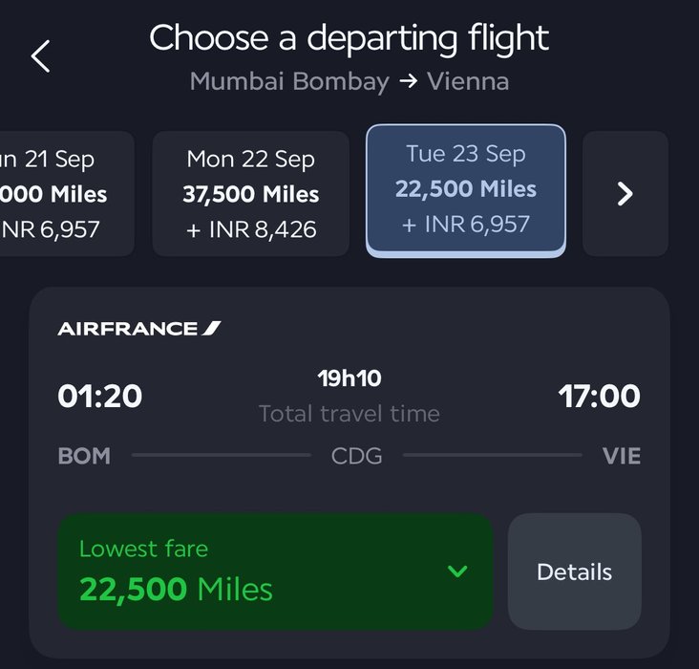The width and height of the screenshot is (699, 669).
Task: Tap the CDG layover airport code
Action: [356, 456]
